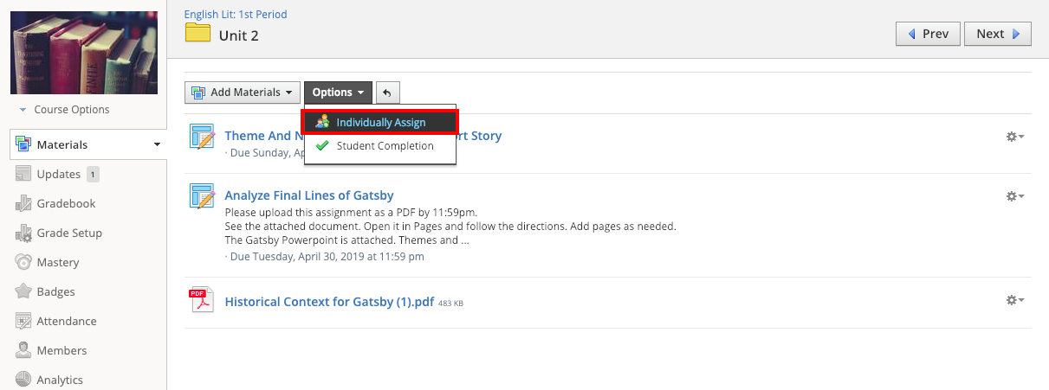
Task: Click the back arrow button beside Options
Action: click(387, 93)
